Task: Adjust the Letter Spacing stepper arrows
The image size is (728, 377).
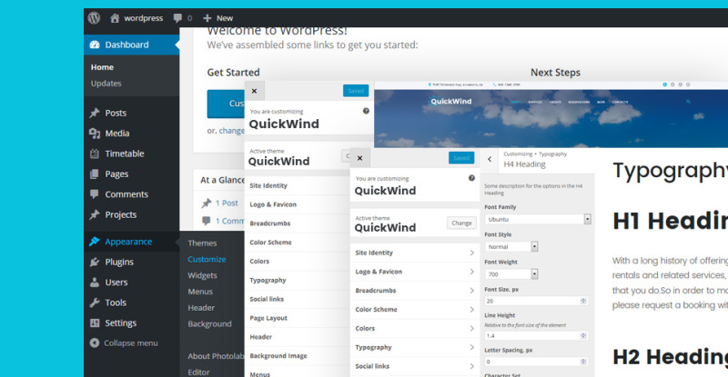Action: (x=583, y=362)
